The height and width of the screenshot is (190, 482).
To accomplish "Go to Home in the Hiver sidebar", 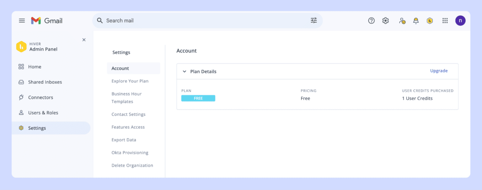I will tap(35, 66).
